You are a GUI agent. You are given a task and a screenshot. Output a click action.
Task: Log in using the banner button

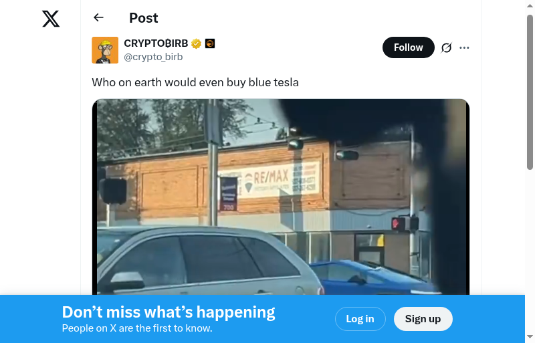pyautogui.click(x=360, y=319)
